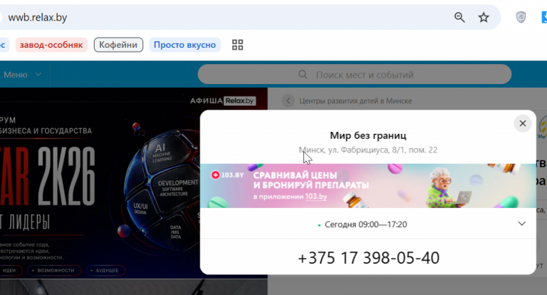Click the БУДУЩЕЕ tag on the banner

coord(105,271)
